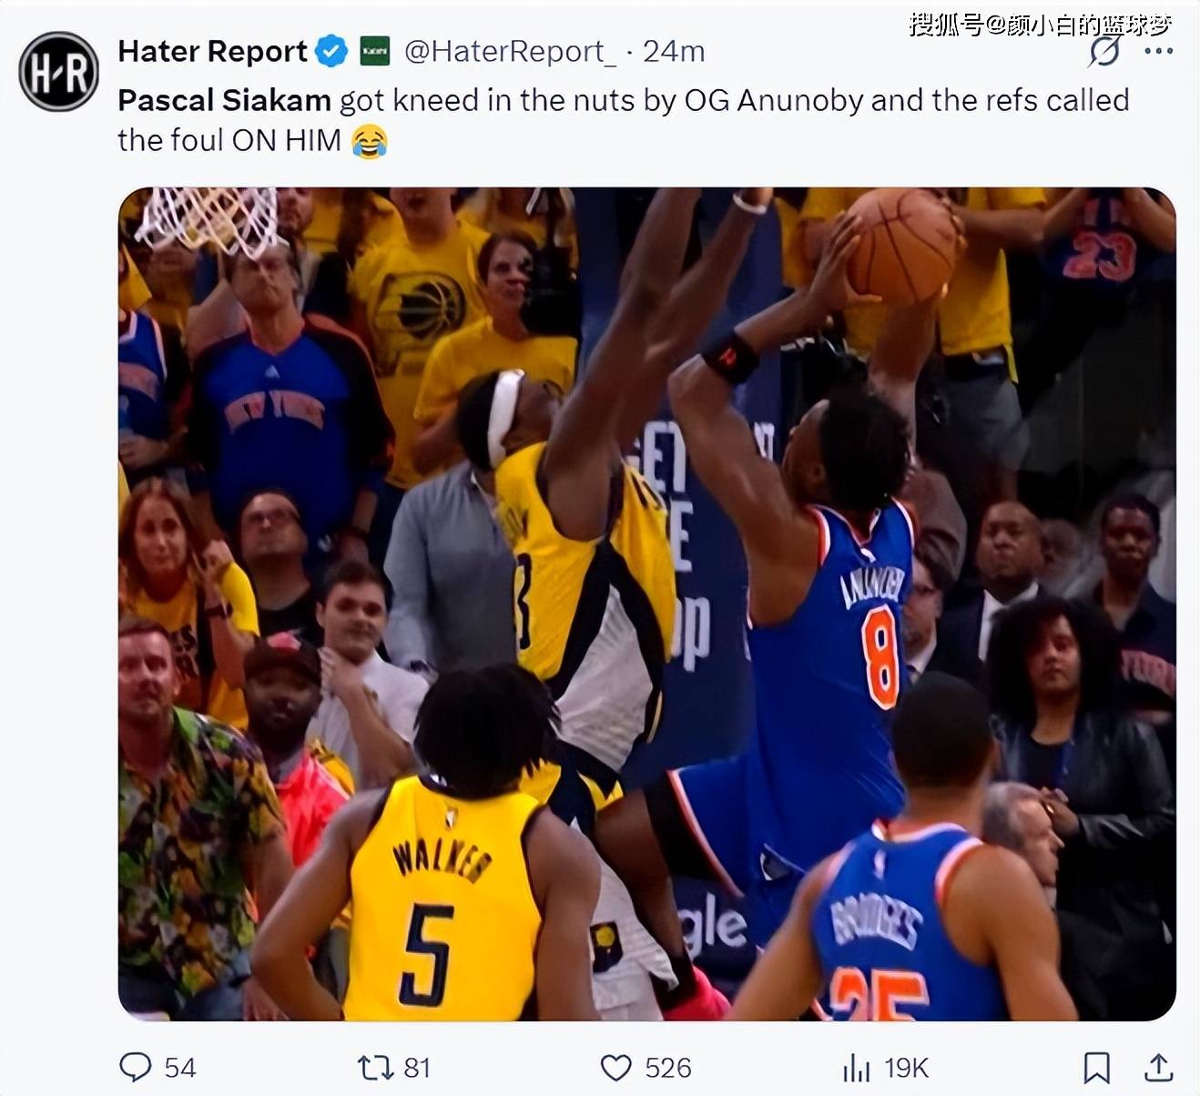
Task: Click the 19K views count
Action: (x=906, y=1068)
